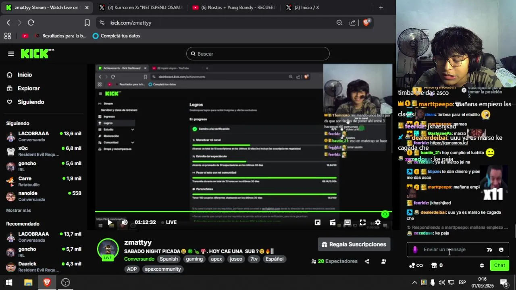Show hidden system tray icons
The height and width of the screenshot is (290, 516).
(x=414, y=282)
